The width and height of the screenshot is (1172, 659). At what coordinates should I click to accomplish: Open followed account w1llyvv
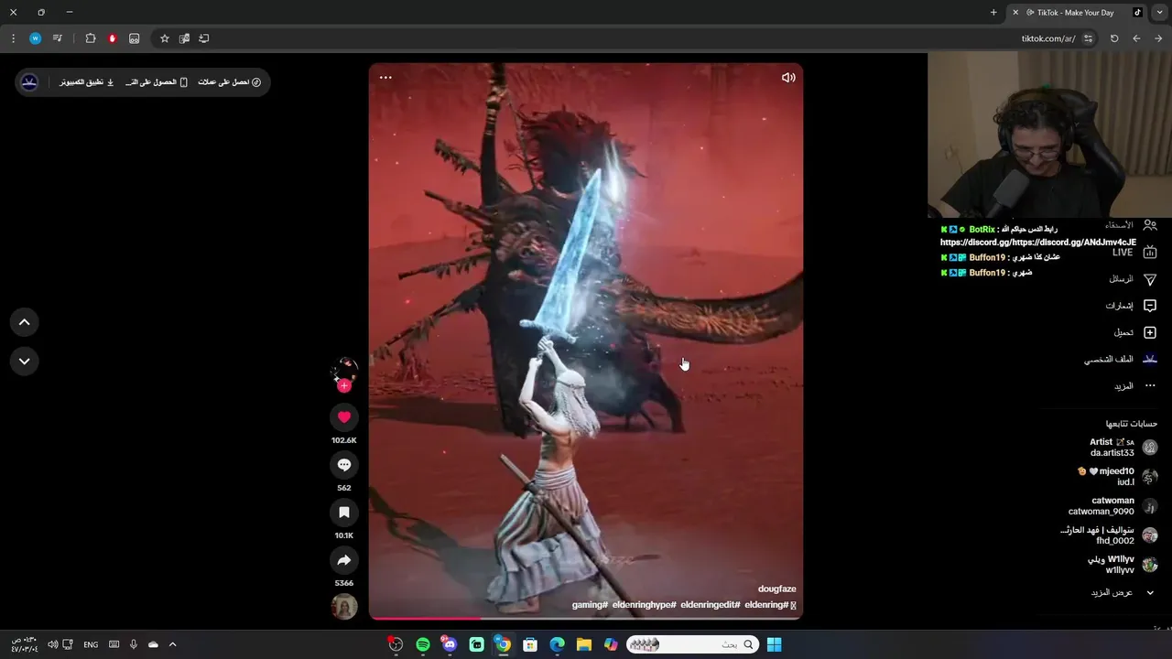[1123, 565]
